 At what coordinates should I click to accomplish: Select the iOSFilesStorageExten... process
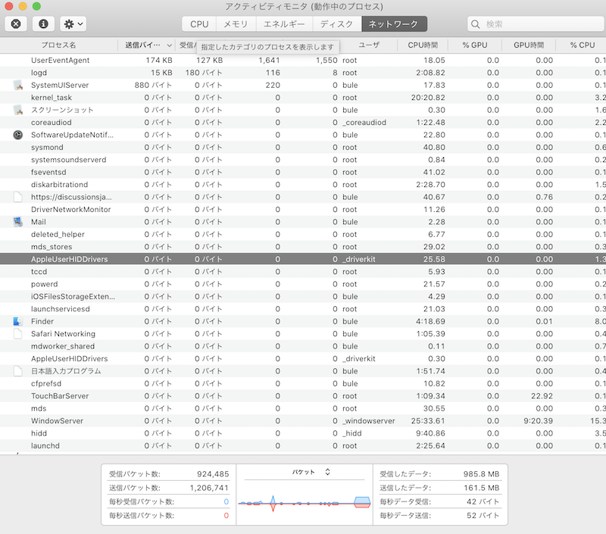pos(303,296)
